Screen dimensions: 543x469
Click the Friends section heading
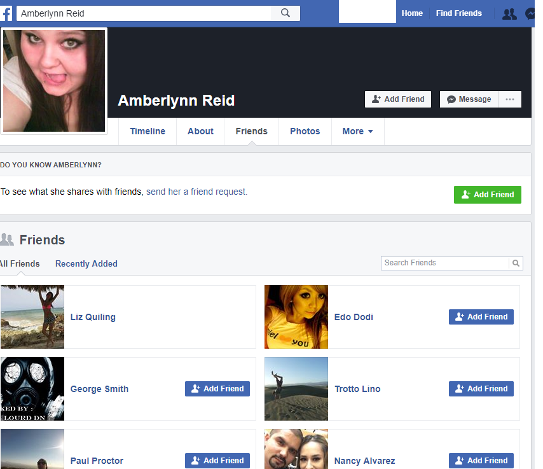point(42,240)
